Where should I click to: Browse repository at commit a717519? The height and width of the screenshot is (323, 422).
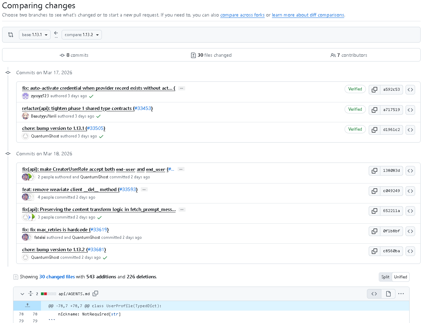pyautogui.click(x=410, y=110)
